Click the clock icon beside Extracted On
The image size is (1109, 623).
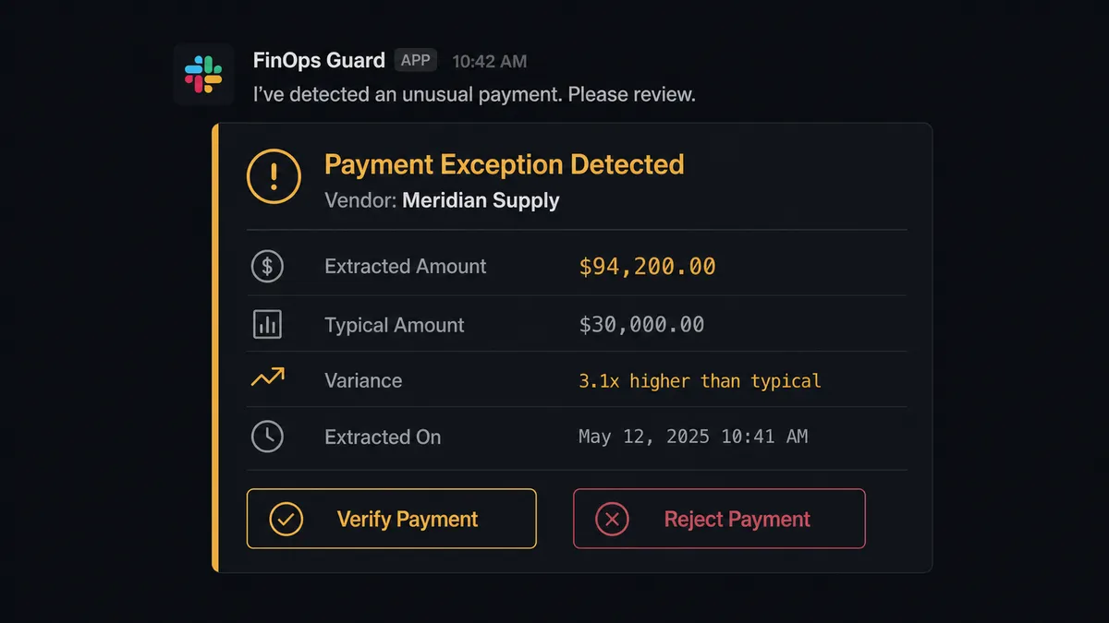point(267,437)
